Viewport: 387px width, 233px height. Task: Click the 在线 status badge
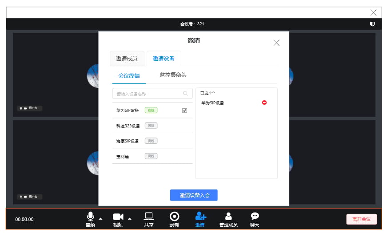[151, 110]
